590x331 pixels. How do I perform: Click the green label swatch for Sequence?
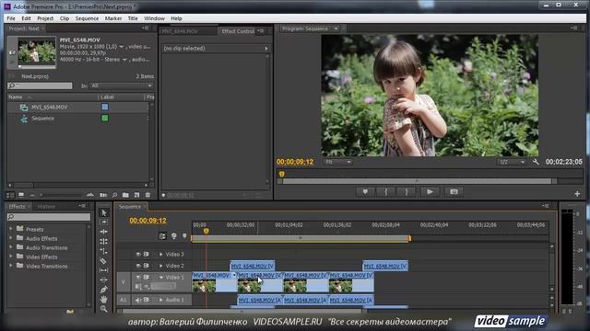[105, 119]
